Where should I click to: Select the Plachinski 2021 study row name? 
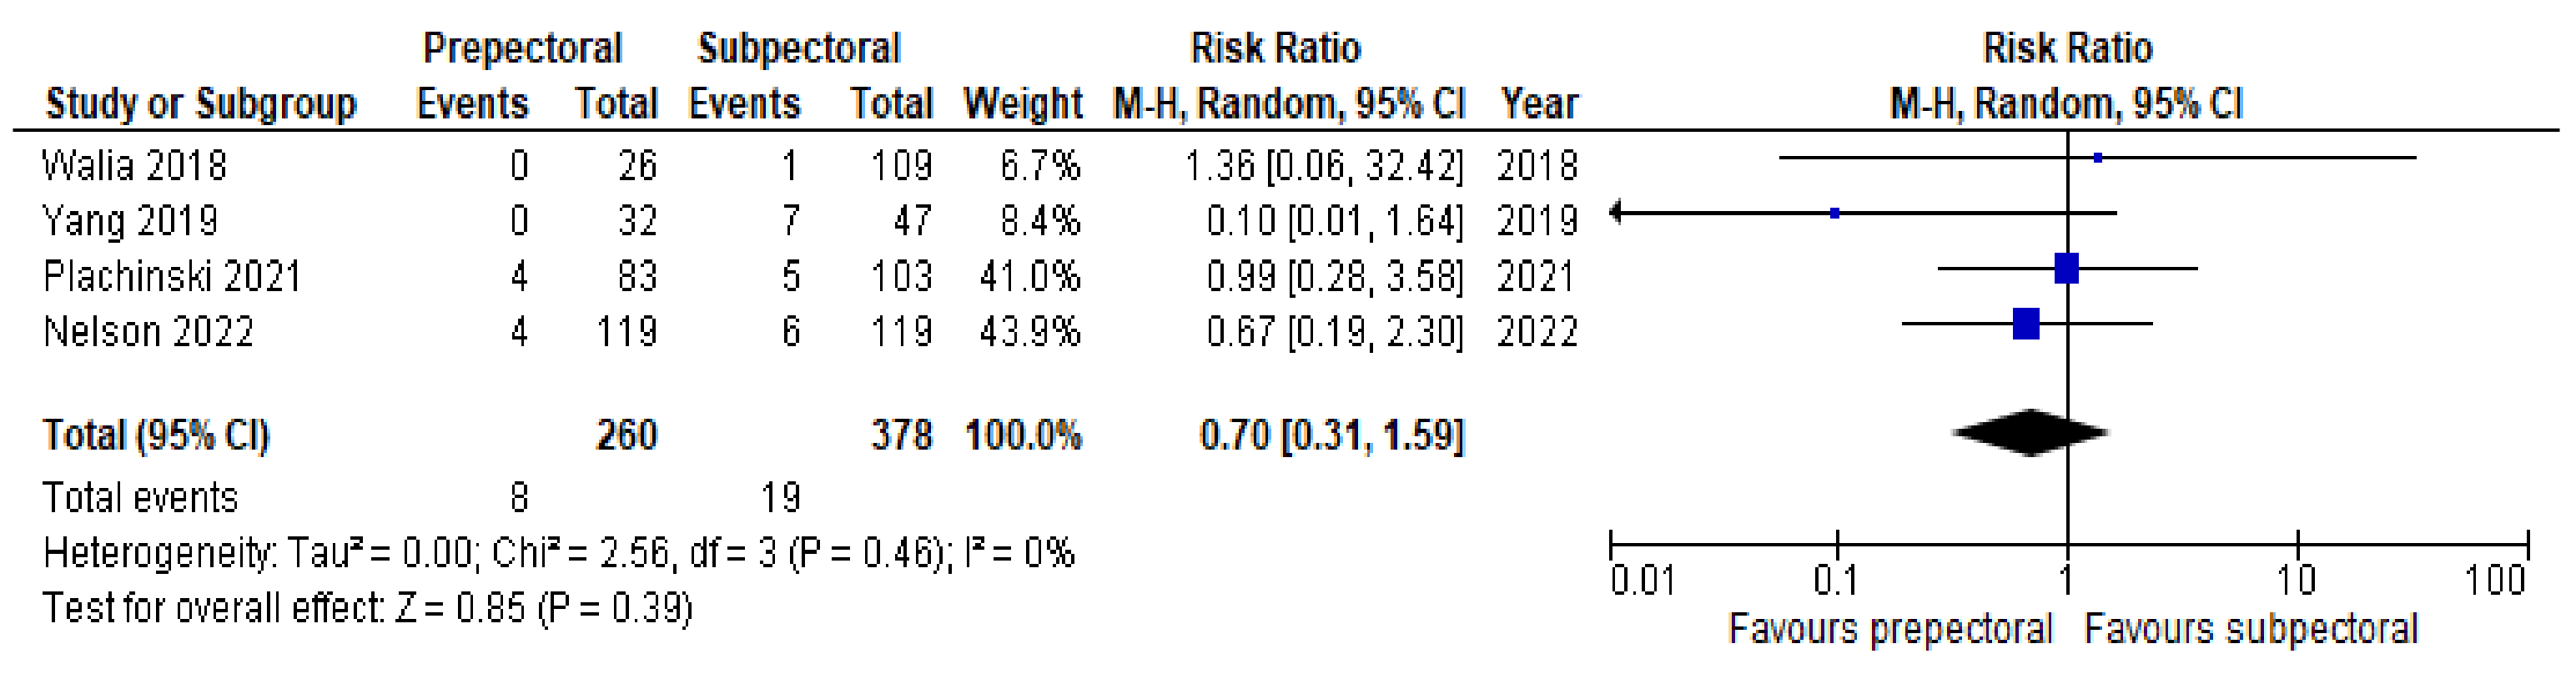click(x=171, y=276)
